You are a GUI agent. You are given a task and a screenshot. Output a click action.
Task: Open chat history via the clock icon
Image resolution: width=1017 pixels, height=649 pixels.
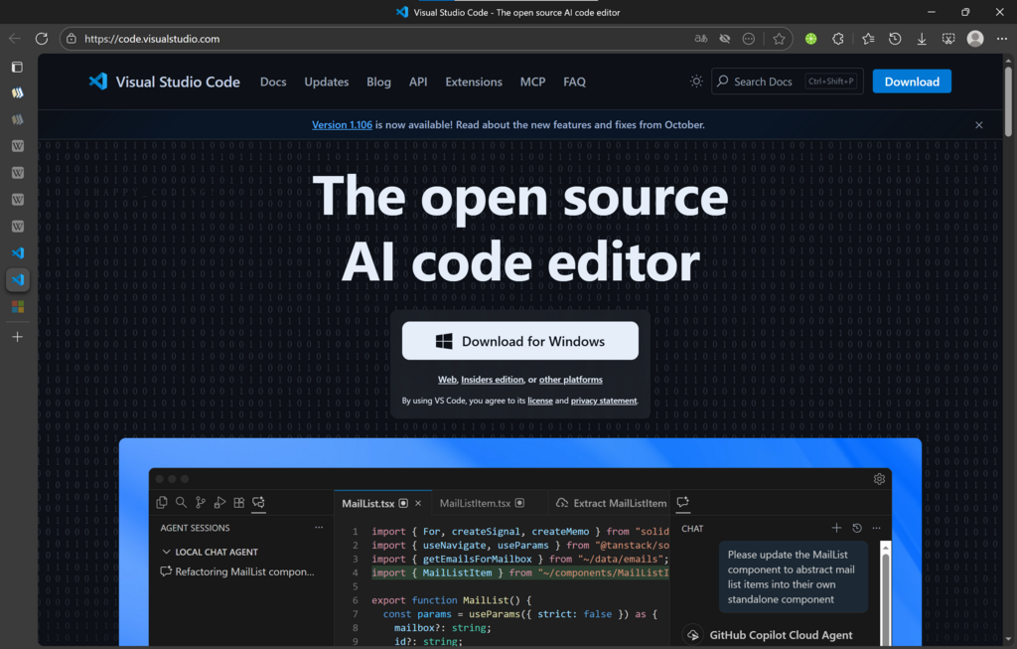pos(857,528)
